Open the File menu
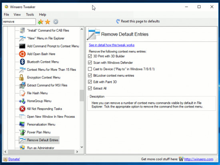Image resolution: width=220 pixels, height=165 pixels. [6, 14]
